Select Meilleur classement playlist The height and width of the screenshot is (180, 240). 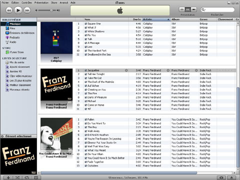tap(18, 85)
